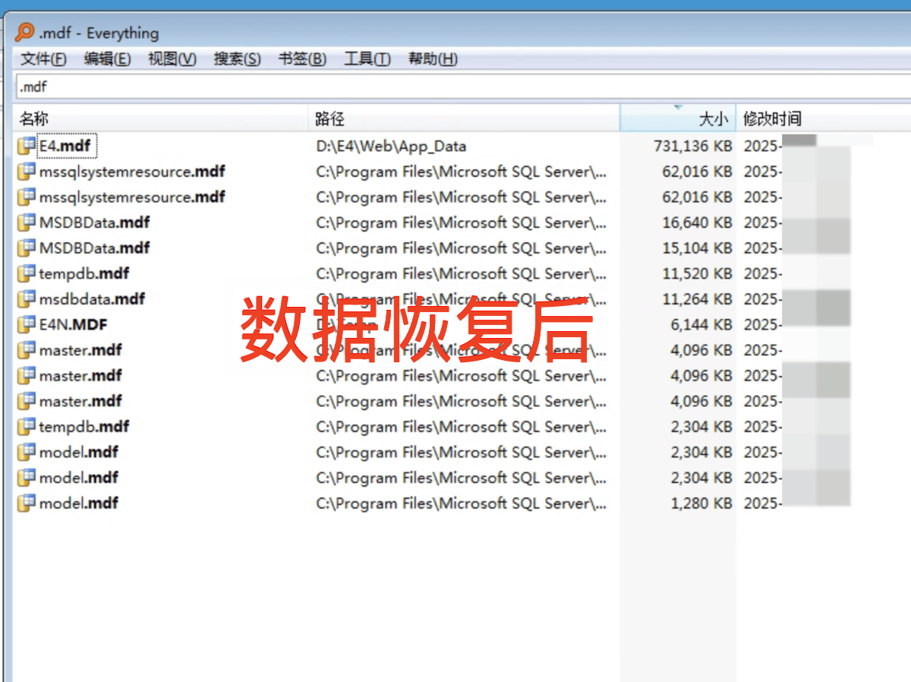This screenshot has height=682, width=911.
Task: Select icon of tempdb.mdf sized 2,304 KB
Action: pos(27,426)
